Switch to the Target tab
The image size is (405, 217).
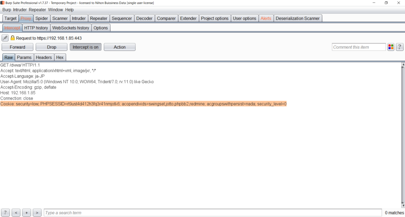(10, 18)
